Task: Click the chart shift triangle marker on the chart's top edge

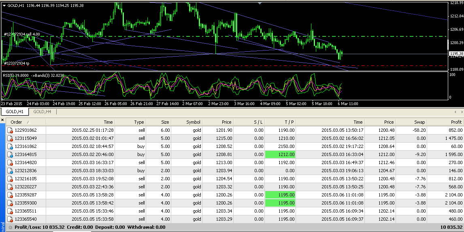Action: click(260, 3)
